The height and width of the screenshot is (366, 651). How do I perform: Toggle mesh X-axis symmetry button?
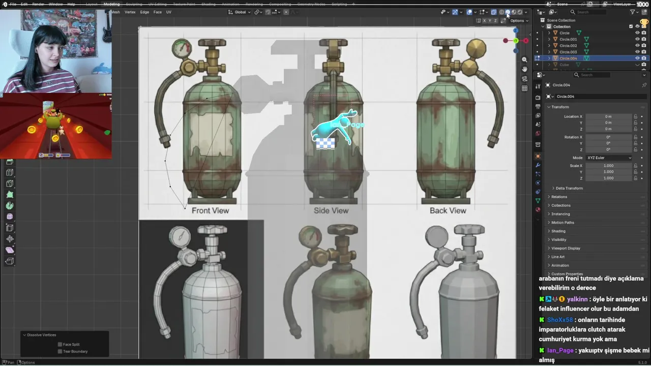tap(484, 21)
